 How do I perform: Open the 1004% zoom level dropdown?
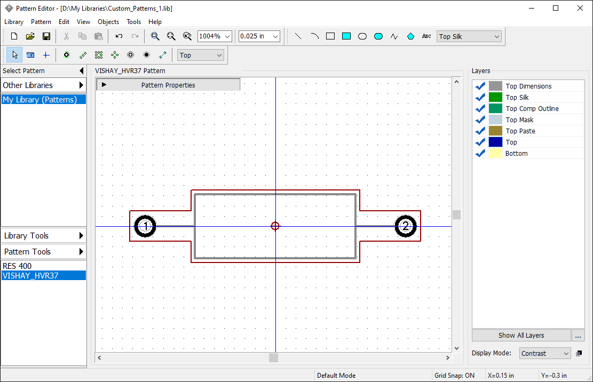coord(227,36)
